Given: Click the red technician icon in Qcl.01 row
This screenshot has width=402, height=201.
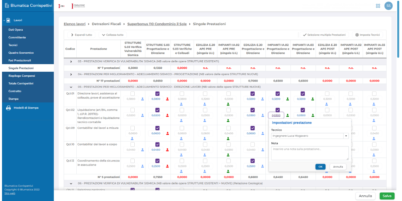Looking at the screenshot, I should click(167, 99).
